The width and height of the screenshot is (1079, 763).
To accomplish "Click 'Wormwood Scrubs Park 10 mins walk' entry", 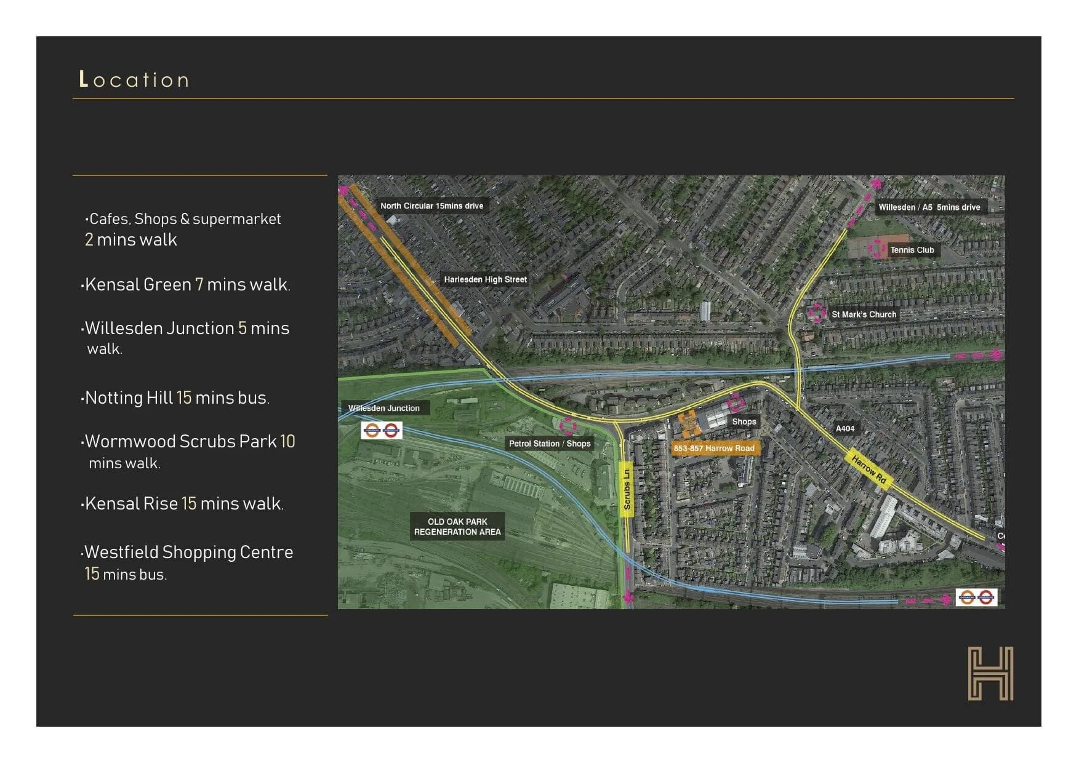I will point(188,452).
